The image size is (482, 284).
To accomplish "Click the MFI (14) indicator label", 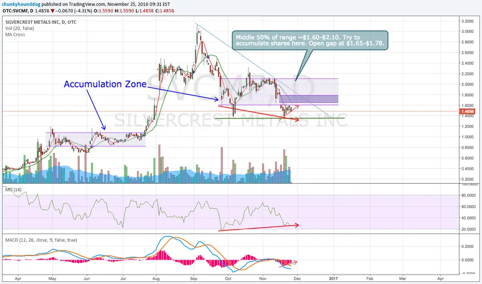I will [x=13, y=190].
